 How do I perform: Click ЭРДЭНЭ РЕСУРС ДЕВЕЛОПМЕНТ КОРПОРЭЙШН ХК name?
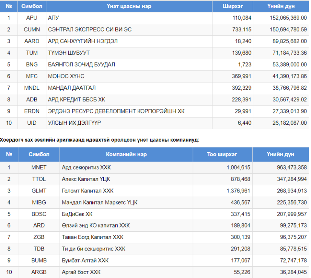point(116,112)
